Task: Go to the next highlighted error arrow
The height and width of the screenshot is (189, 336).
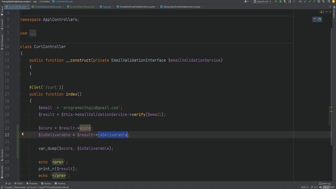Action: pos(330,12)
